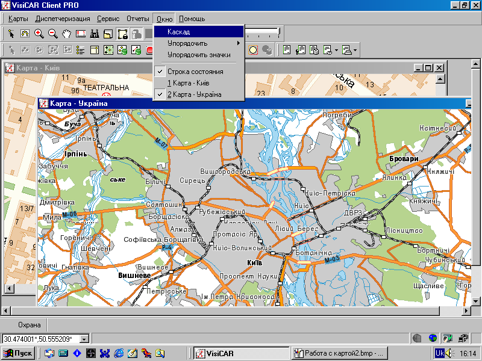Click the Uk keyboard language indicator
The width and height of the screenshot is (482, 361).
click(x=440, y=353)
